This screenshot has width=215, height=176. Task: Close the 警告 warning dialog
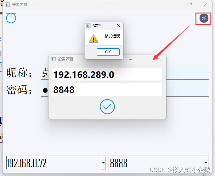[x=119, y=26]
